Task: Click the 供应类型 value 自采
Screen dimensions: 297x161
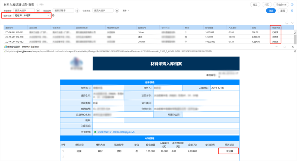Action: [95, 103]
